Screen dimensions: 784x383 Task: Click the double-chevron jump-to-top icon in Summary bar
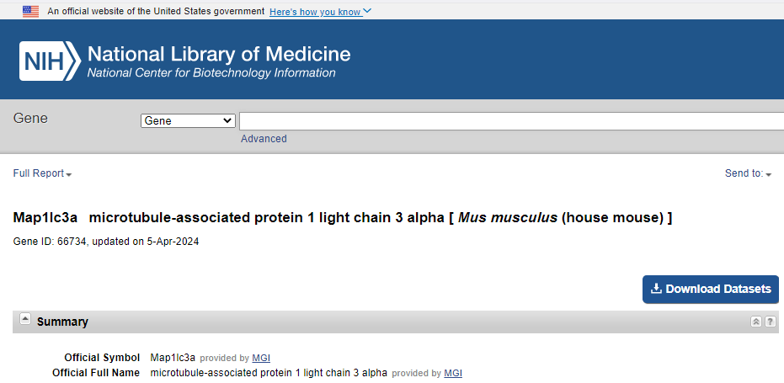coord(756,322)
